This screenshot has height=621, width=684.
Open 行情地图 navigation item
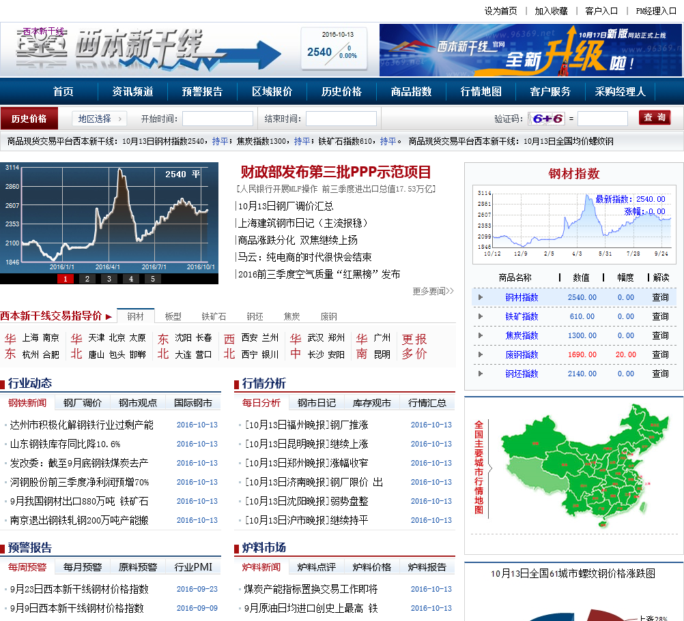tap(481, 91)
